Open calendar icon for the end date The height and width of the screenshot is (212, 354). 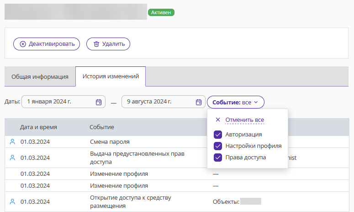tap(199, 102)
